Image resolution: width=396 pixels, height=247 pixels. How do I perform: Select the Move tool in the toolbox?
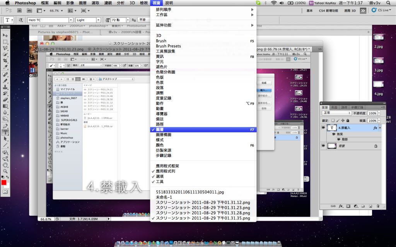pyautogui.click(x=5, y=36)
